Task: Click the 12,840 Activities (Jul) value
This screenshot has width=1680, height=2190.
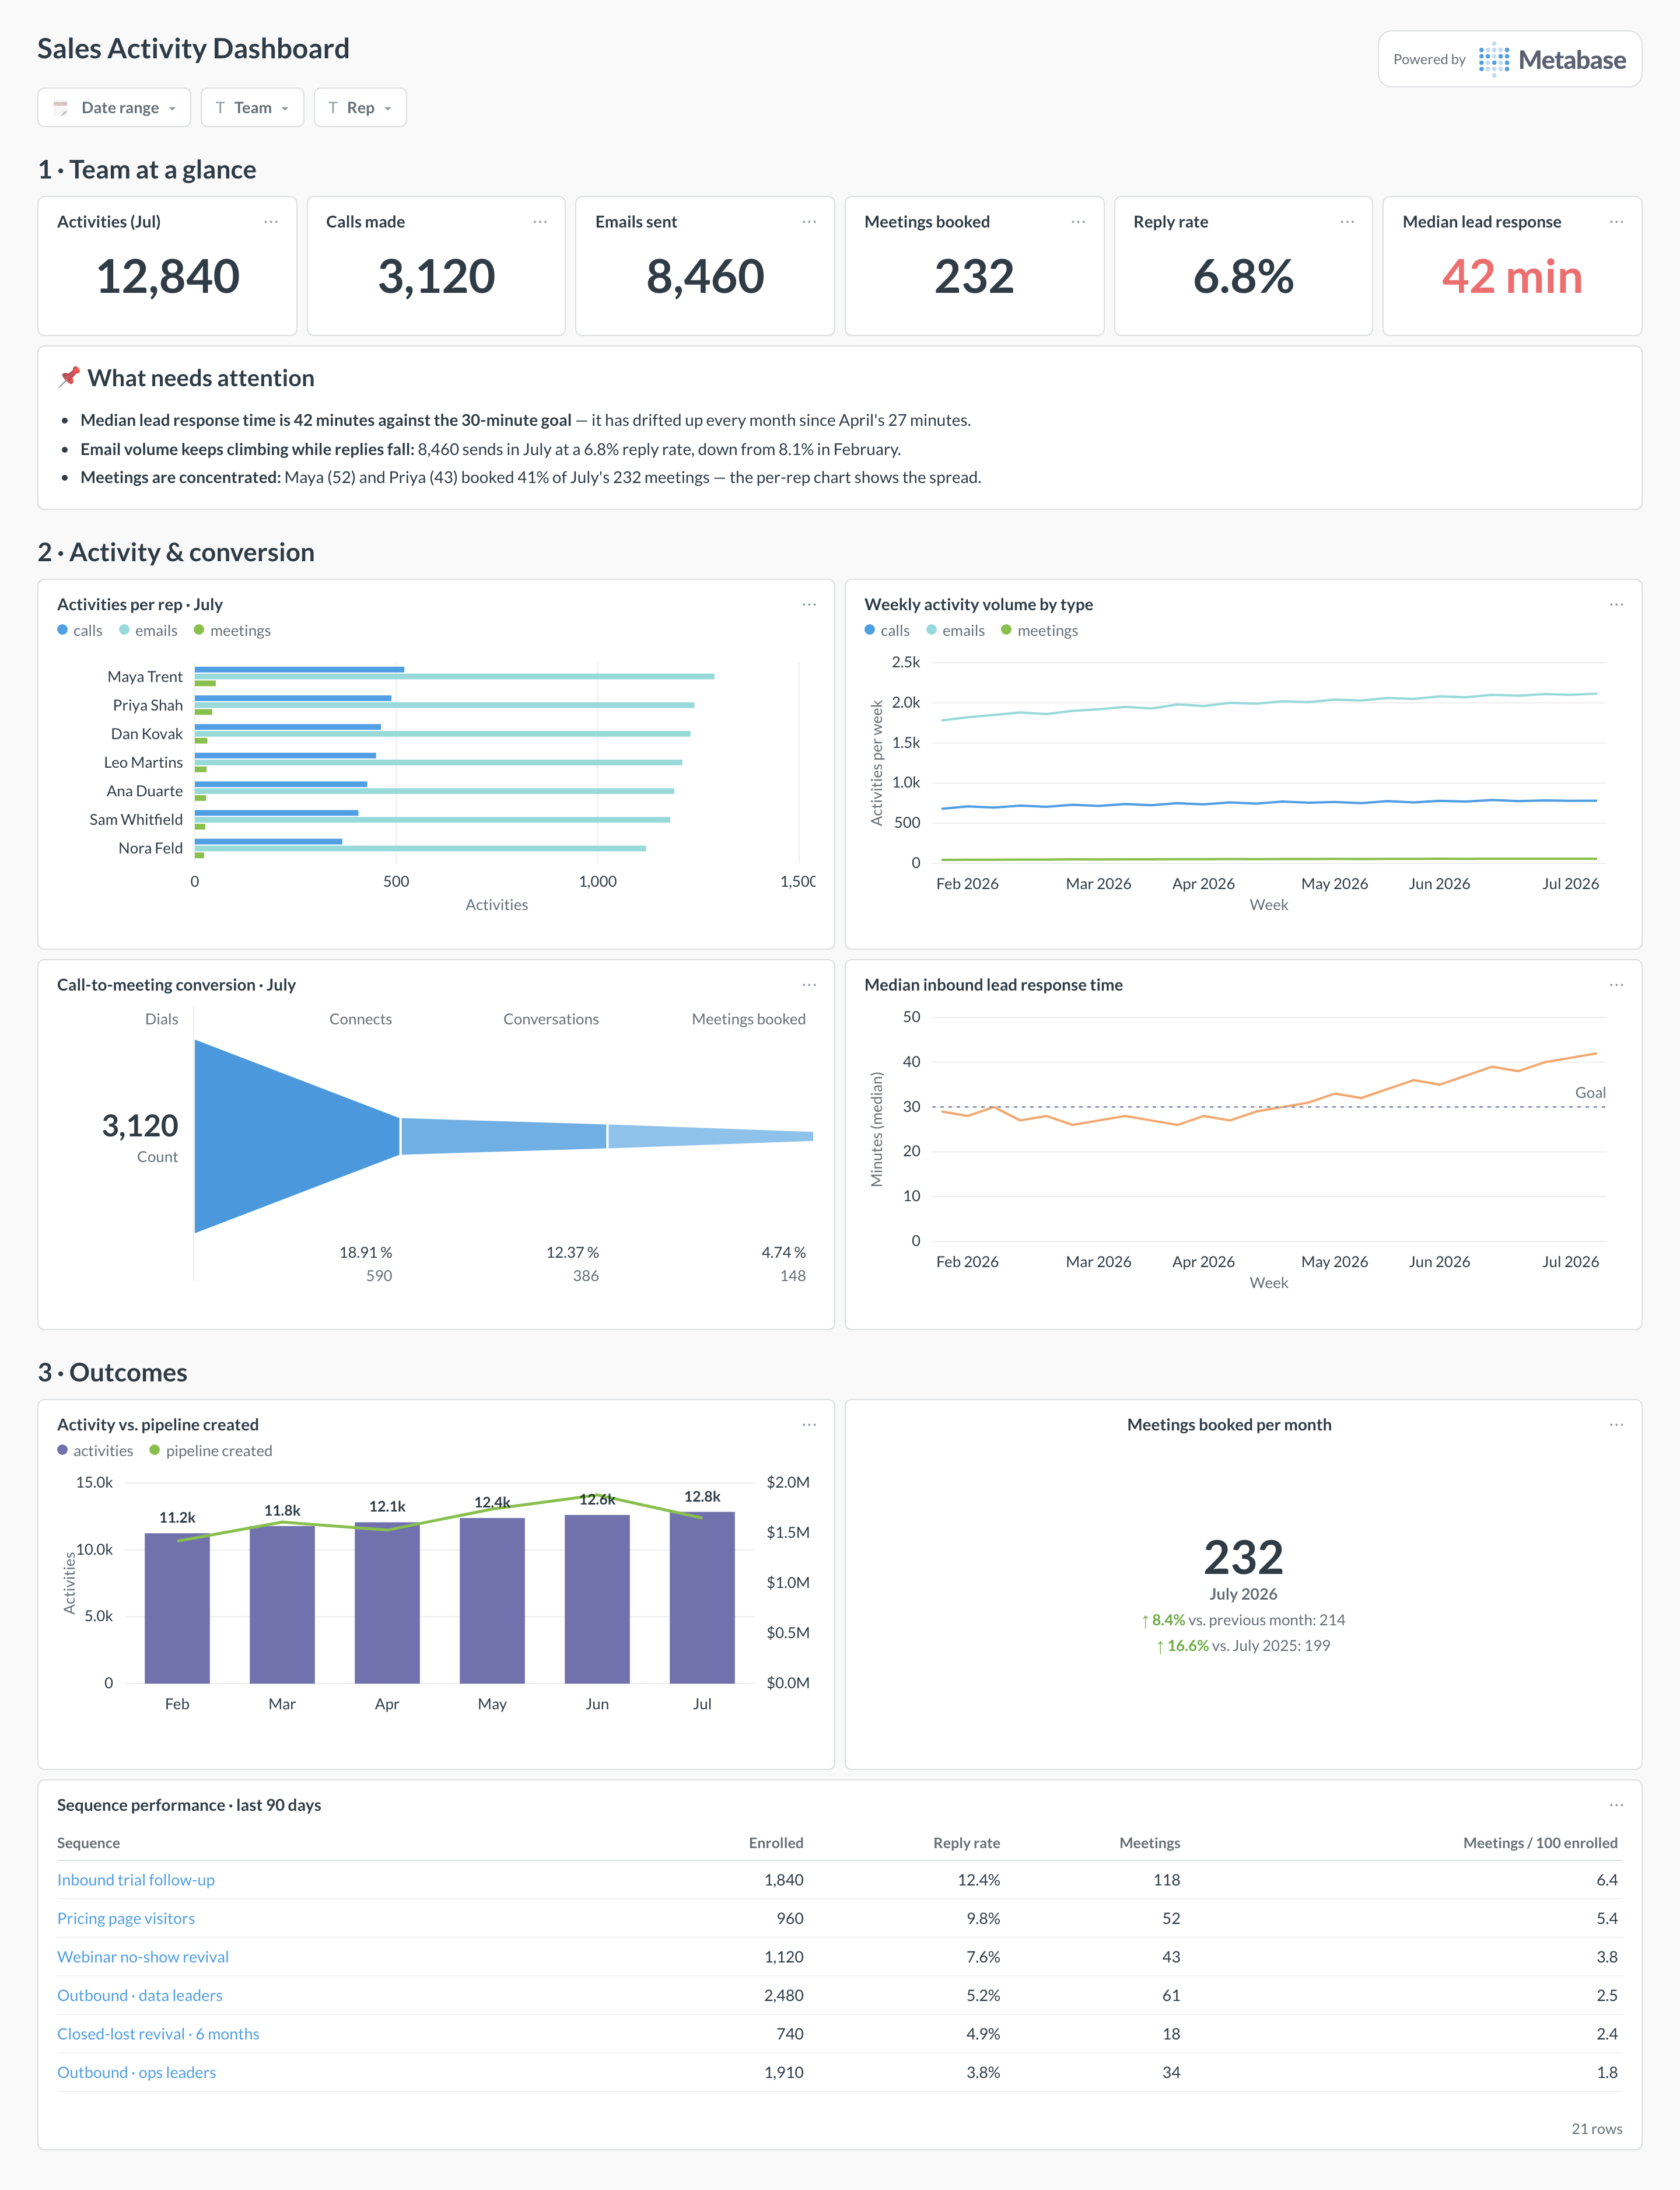Action: tap(168, 277)
